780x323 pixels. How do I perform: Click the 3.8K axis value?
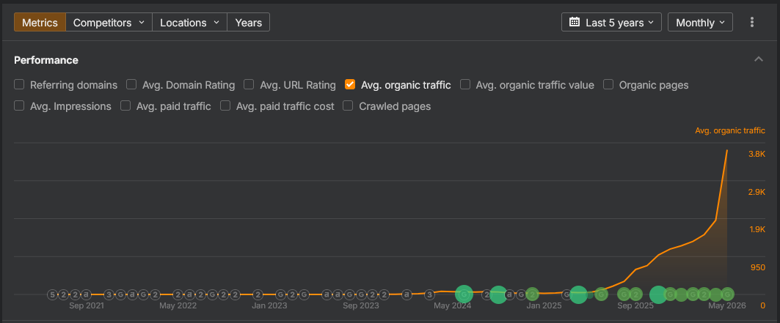pos(757,155)
